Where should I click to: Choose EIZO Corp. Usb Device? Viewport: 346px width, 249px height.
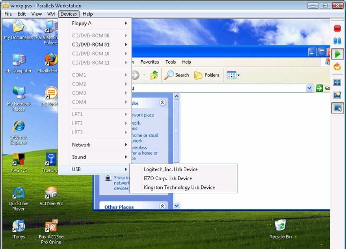pos(183,178)
